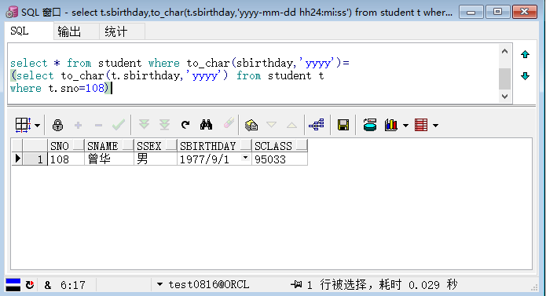
Task: Switch to the 统计 tab
Action: pos(123,31)
